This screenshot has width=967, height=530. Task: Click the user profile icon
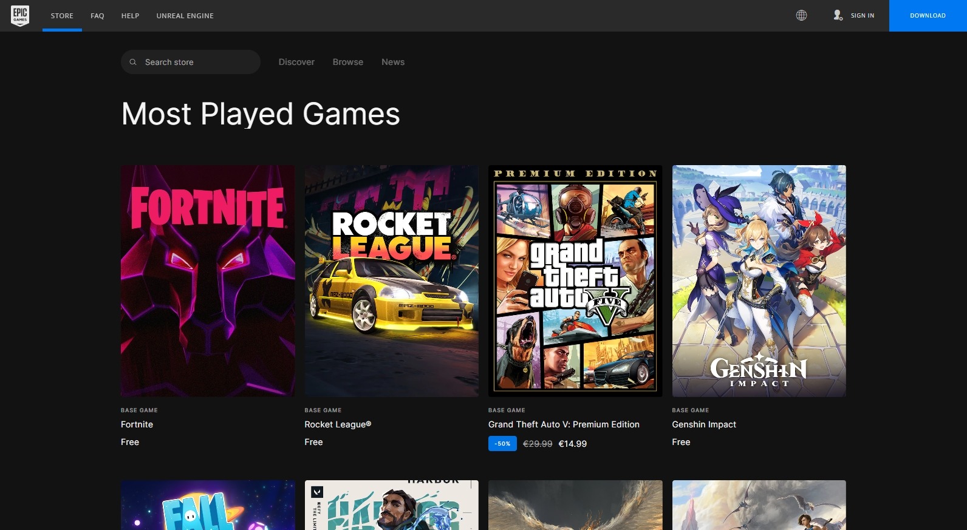click(x=838, y=16)
